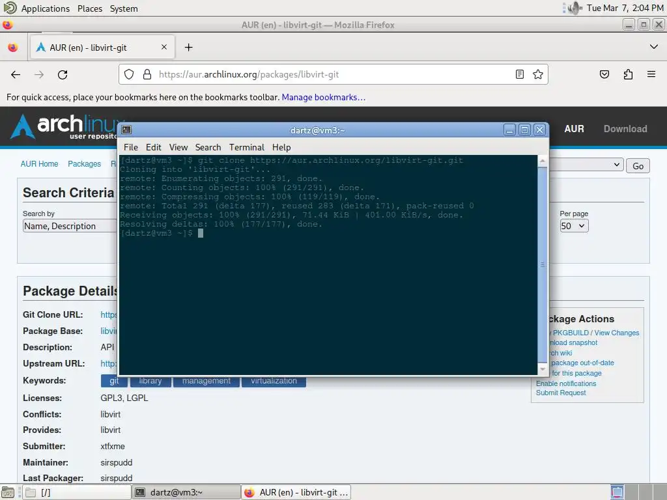Click the terminal scrollbar up arrow
This screenshot has height=500, width=667.
coord(543,161)
